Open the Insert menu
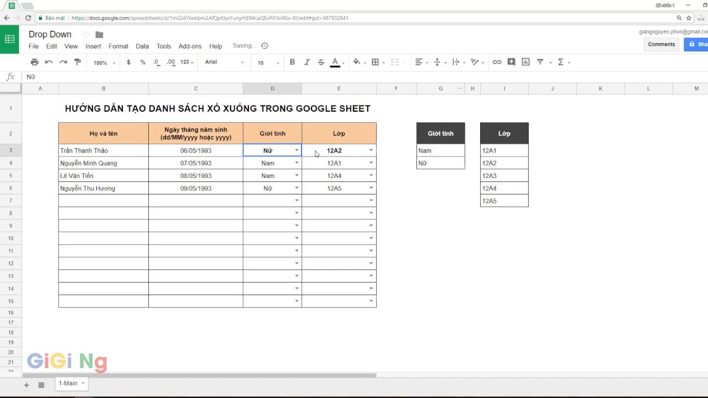This screenshot has height=398, width=708. (x=93, y=46)
